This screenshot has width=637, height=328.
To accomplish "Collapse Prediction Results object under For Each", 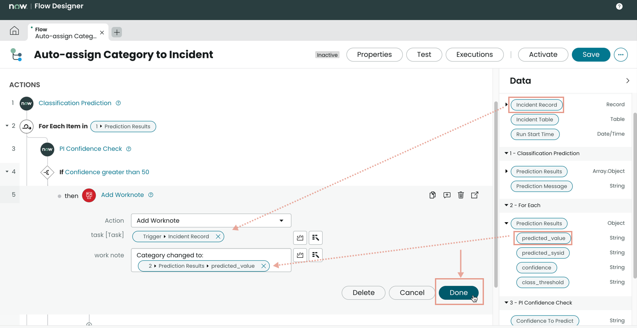I will (x=506, y=224).
